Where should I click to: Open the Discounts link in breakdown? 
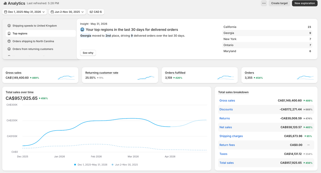[x=226, y=109]
